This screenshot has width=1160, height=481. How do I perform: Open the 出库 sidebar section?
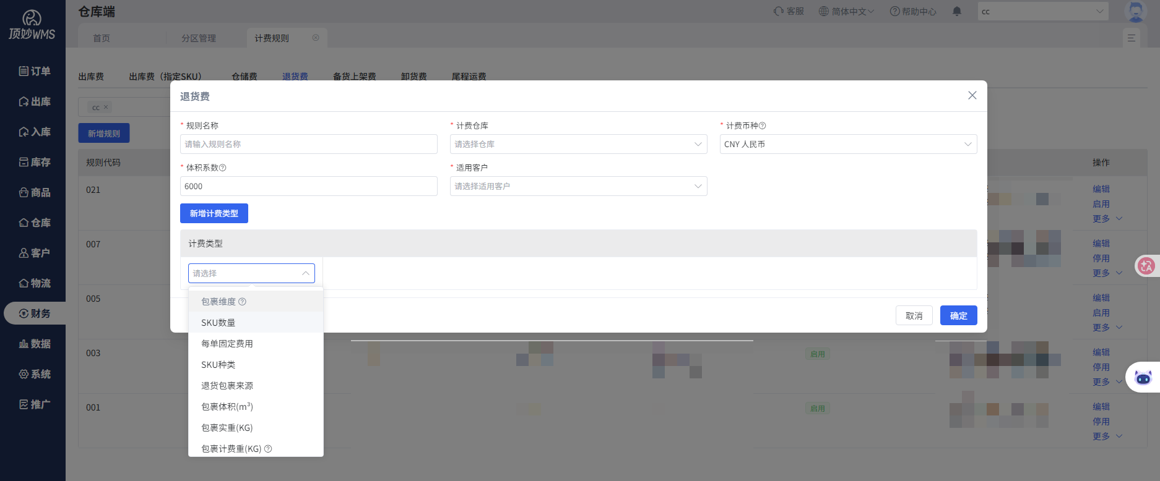(x=35, y=101)
